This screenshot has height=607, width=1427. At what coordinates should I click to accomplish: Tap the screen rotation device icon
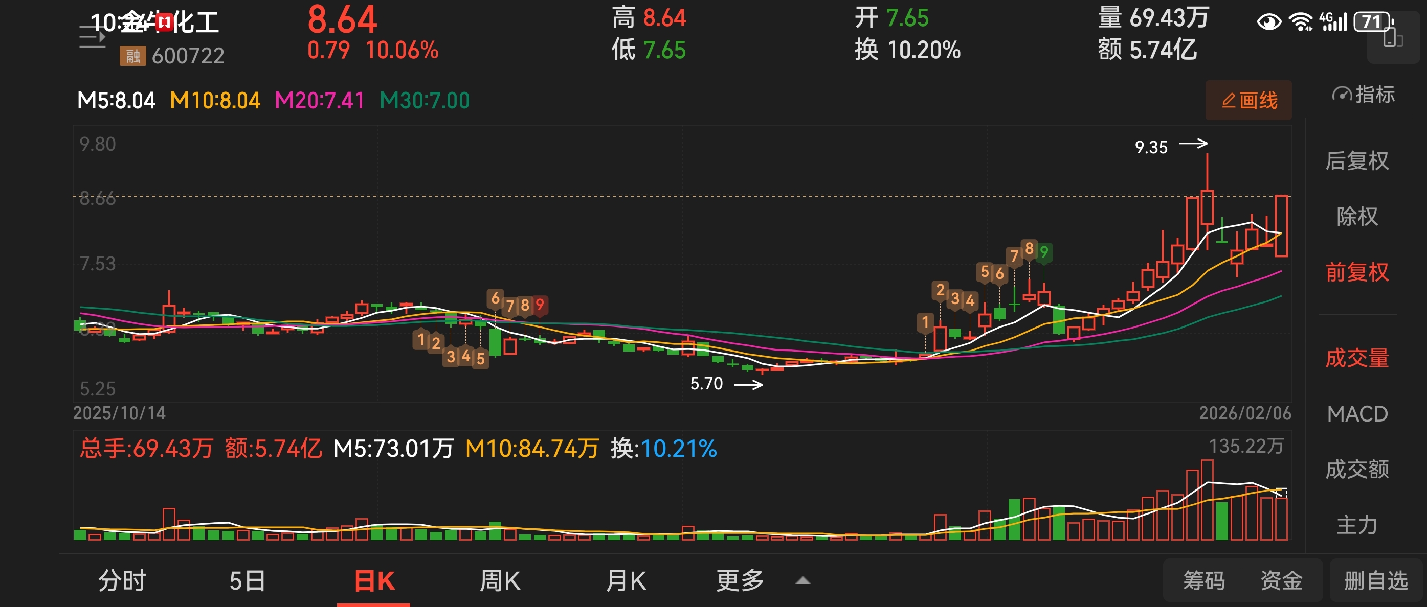1393,39
